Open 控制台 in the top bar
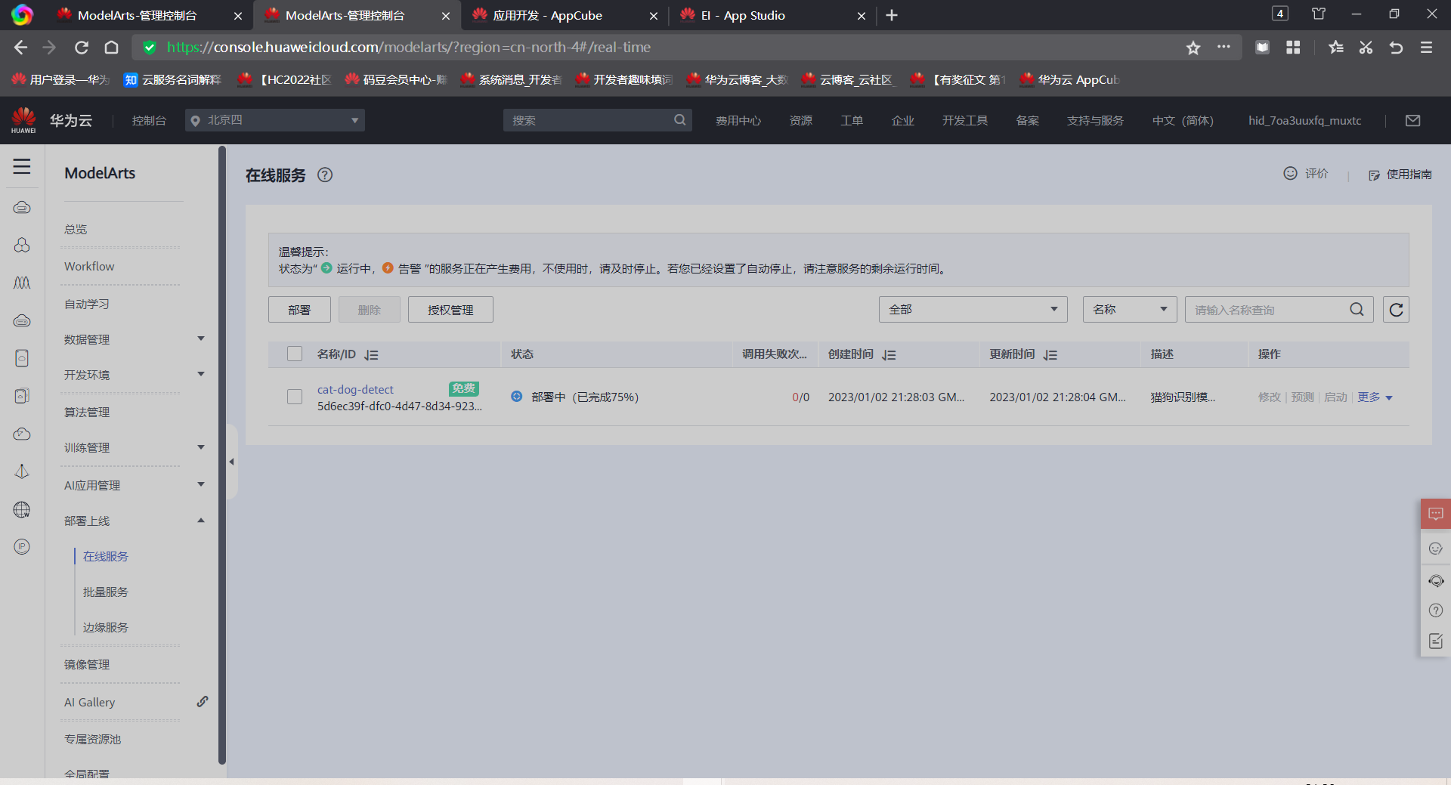Screen dimensions: 1451x785 coord(149,120)
